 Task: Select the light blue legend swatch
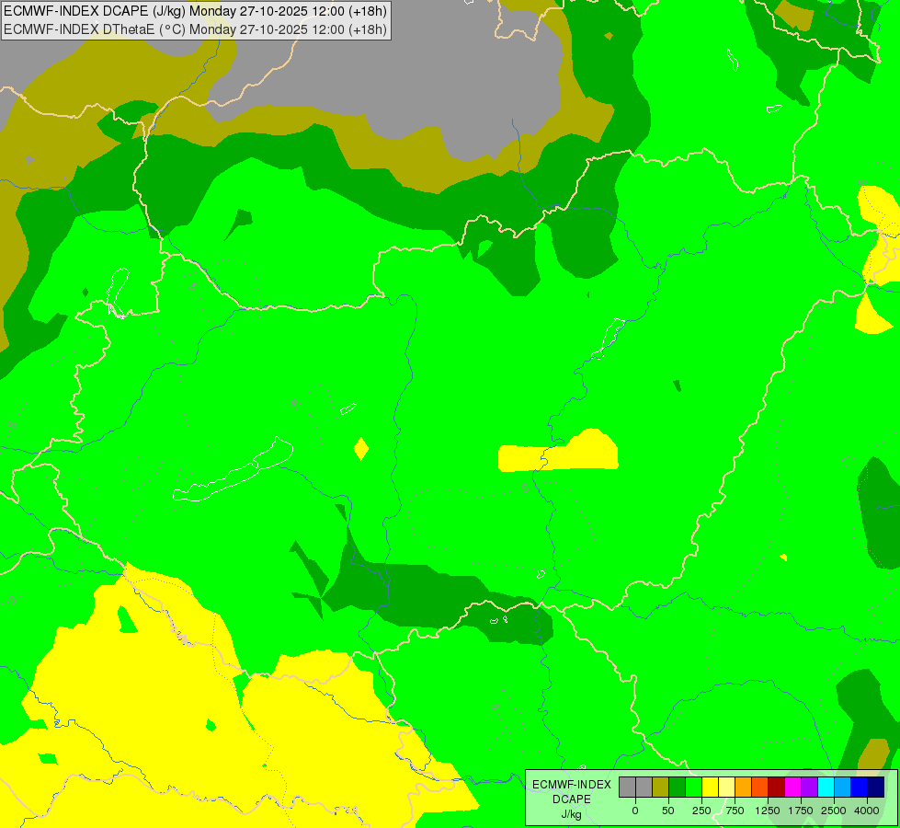843,787
